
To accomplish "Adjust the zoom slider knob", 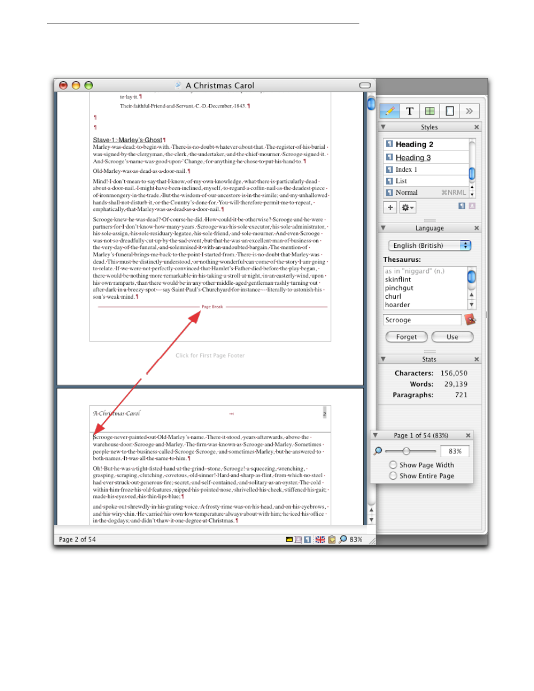I will click(406, 451).
